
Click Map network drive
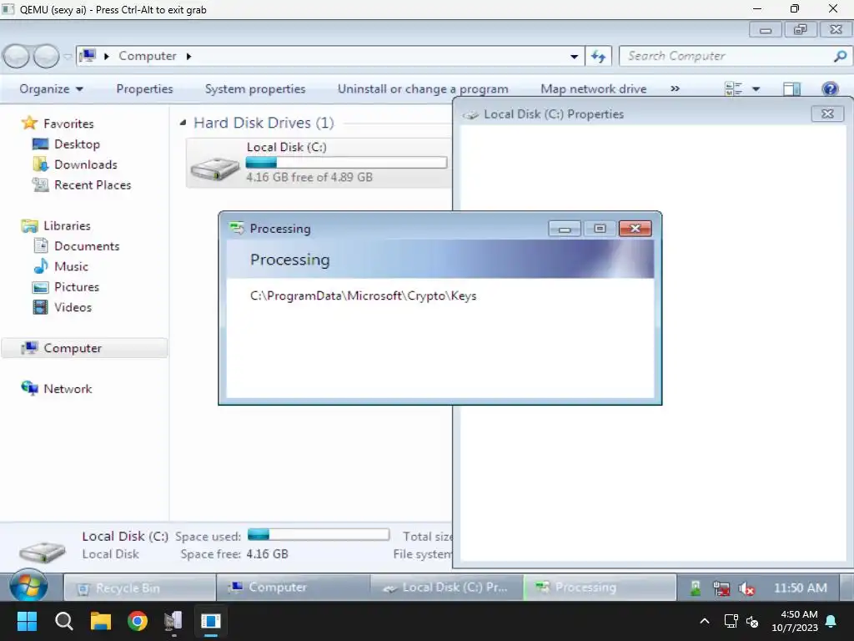coord(593,88)
